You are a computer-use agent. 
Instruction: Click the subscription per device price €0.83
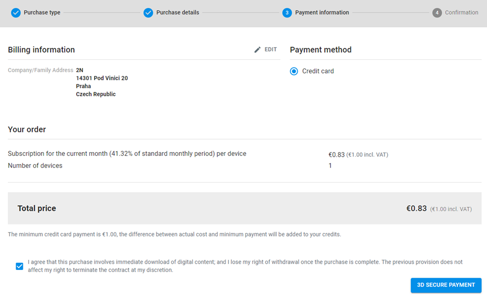(337, 155)
